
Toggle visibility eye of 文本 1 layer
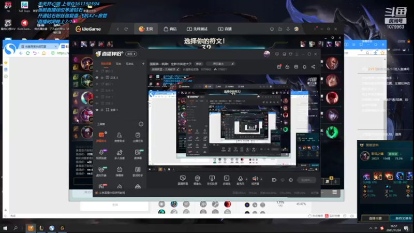click(x=97, y=97)
